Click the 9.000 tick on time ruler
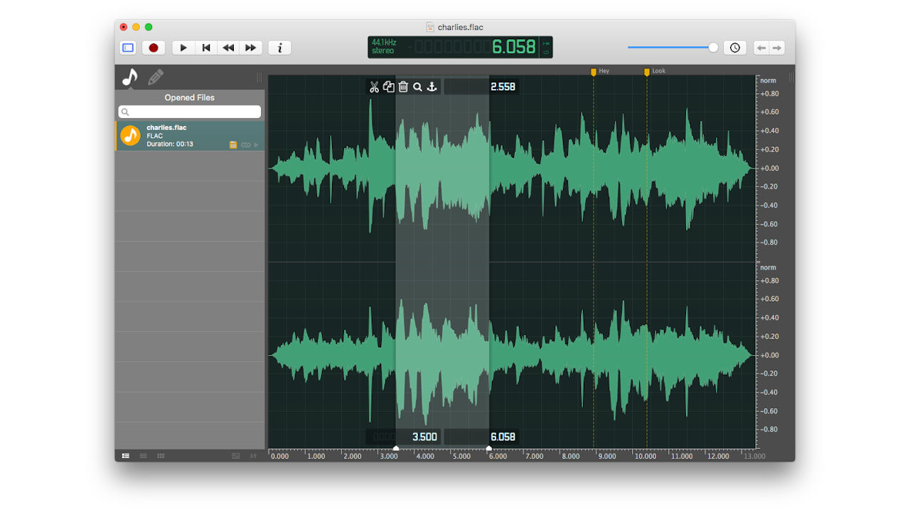This screenshot has height=512, width=910. 607,456
